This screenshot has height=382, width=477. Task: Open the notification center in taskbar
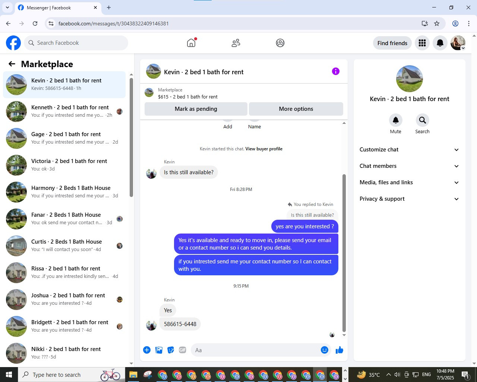coord(465,375)
